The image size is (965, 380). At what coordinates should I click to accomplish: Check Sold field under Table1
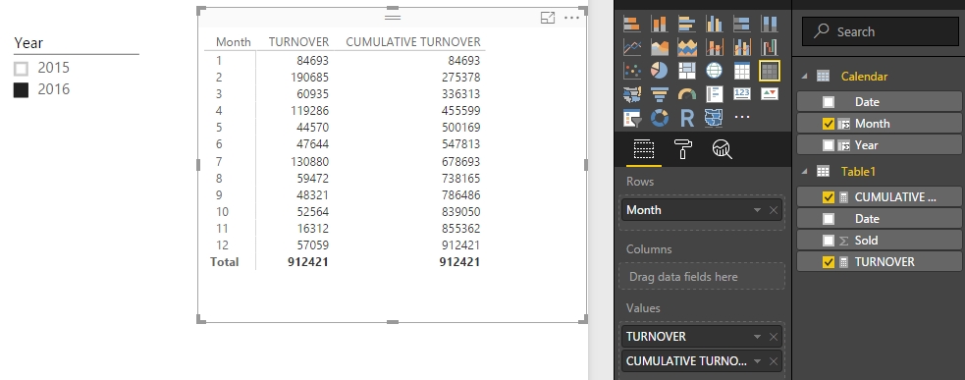tap(829, 241)
